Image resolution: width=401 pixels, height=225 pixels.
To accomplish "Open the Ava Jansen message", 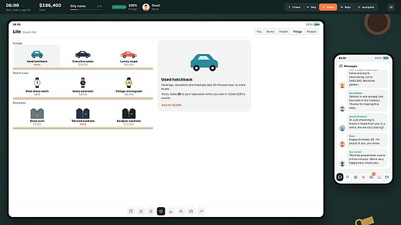I will click(367, 157).
